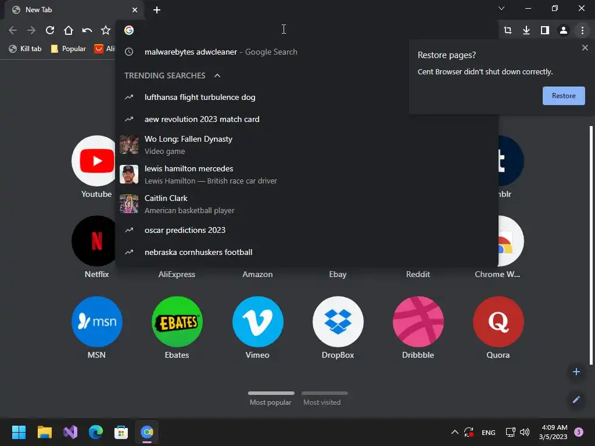Show hidden system tray icons
Image resolution: width=595 pixels, height=446 pixels.
coord(454,432)
